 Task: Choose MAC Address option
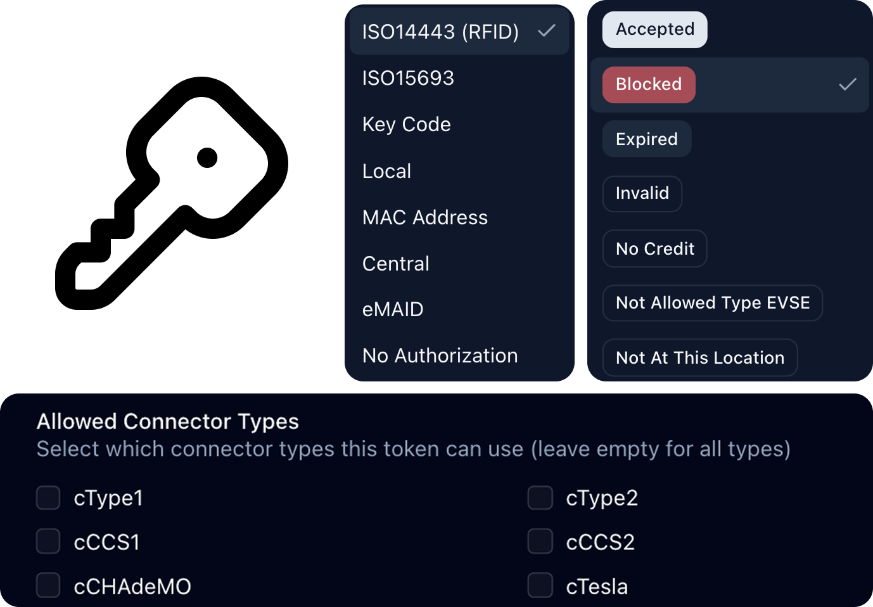(424, 217)
